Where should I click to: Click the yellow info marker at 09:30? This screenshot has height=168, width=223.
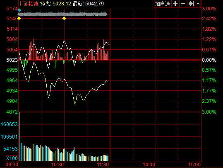(x=19, y=18)
